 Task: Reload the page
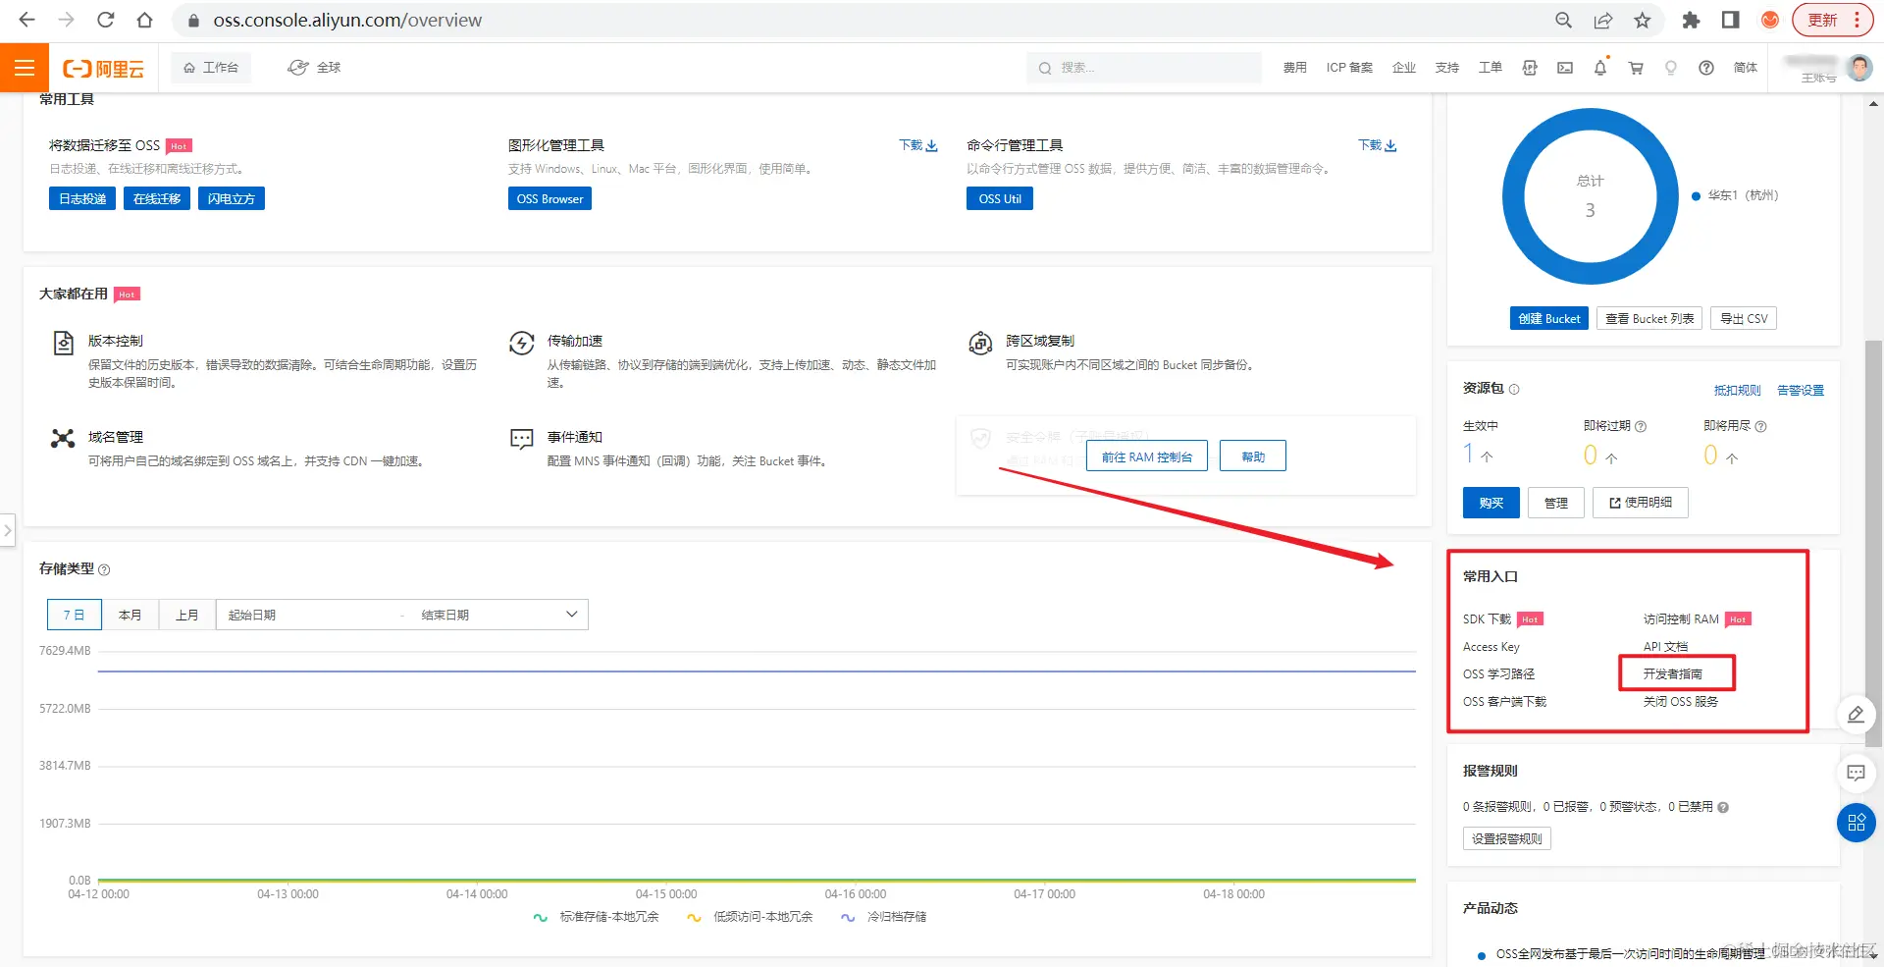(x=105, y=20)
